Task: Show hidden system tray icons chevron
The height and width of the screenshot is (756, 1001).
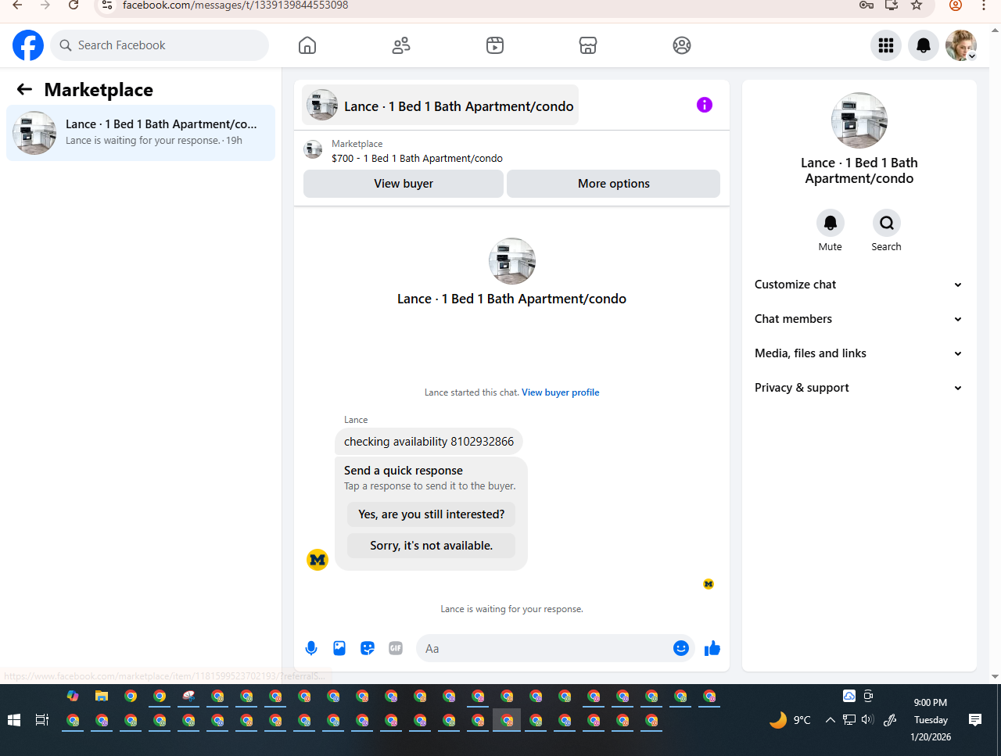Action: pyautogui.click(x=830, y=720)
